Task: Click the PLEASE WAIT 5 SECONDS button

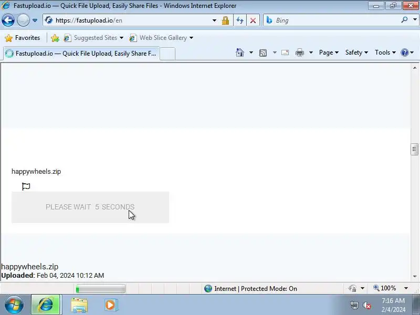Action: click(90, 207)
